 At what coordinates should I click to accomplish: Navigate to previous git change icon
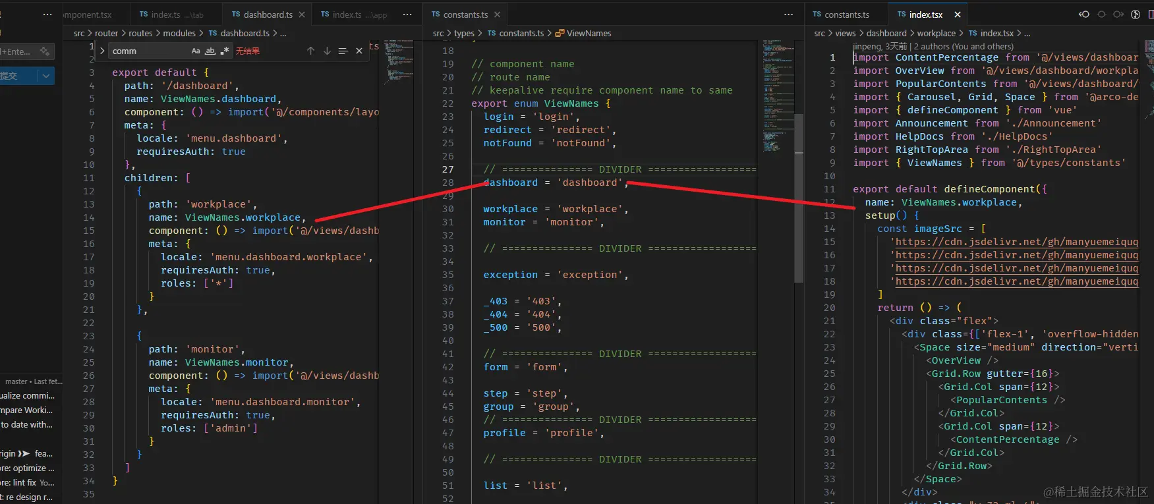pos(1084,14)
